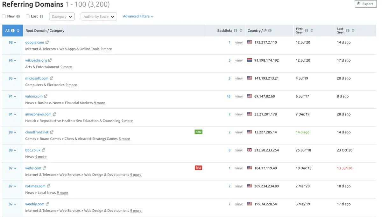
Task: Expand authority score 93 for microsoft.com
Action: click(x=12, y=78)
